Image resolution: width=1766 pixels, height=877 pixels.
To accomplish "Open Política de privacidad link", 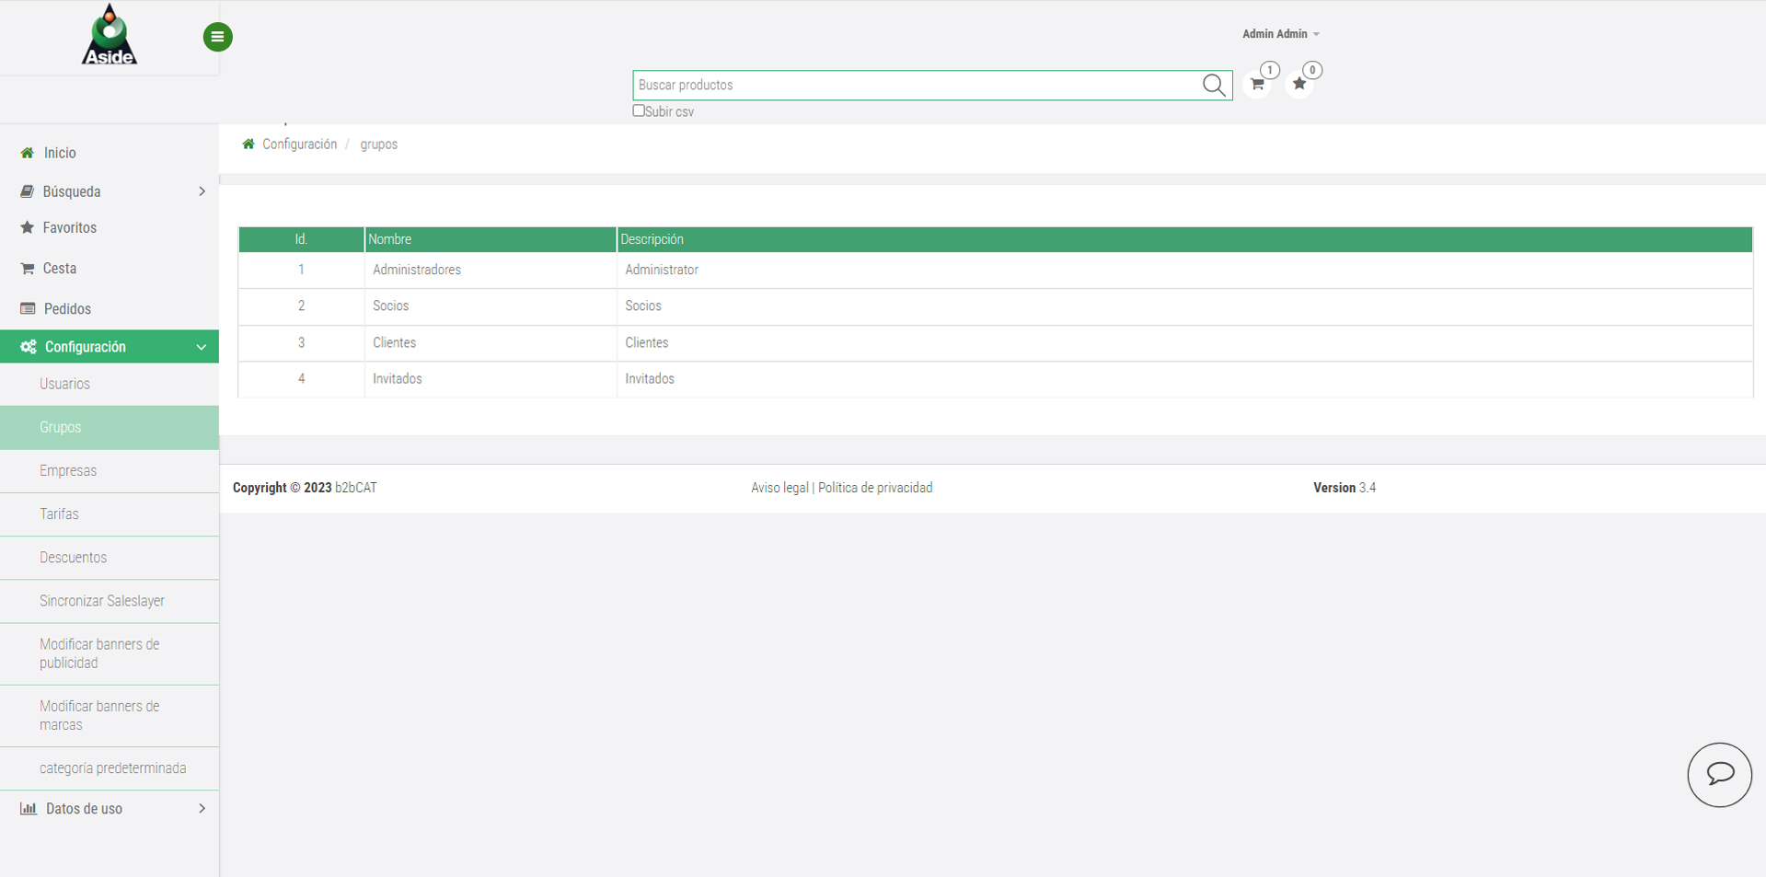I will [874, 488].
